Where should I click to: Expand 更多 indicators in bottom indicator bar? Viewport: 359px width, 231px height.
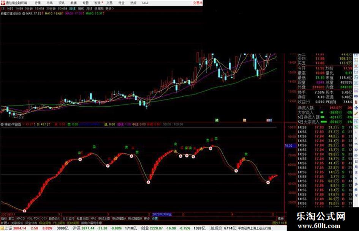coord(147,218)
